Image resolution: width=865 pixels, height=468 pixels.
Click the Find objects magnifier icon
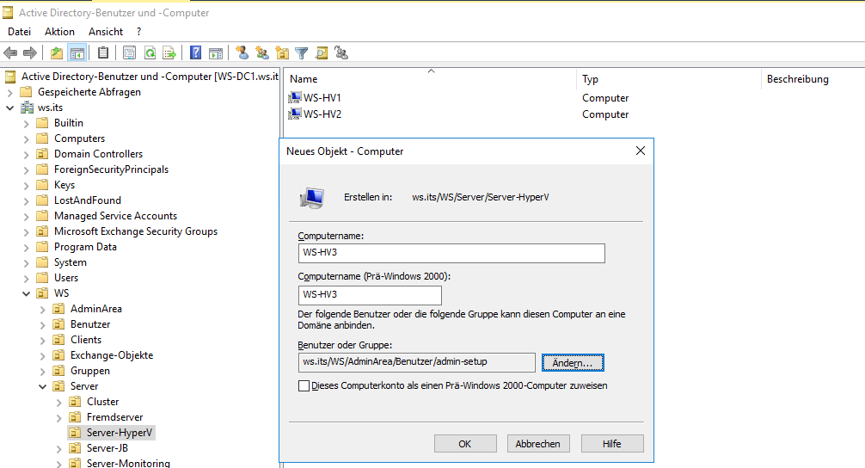pos(322,53)
